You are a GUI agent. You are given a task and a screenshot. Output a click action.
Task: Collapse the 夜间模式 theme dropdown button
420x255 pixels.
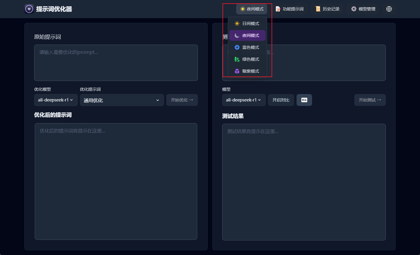pos(252,9)
